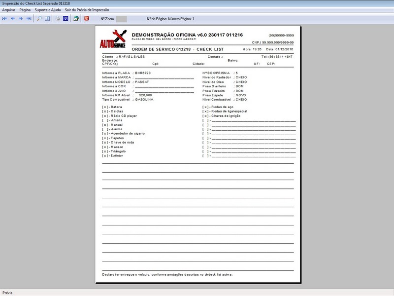Click client name RAFAEL SALES
The image size is (394, 296).
pos(131,57)
